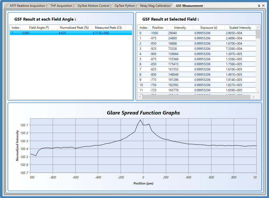Click intensity value 175472
The width and height of the screenshot is (269, 198).
[x=173, y=64]
